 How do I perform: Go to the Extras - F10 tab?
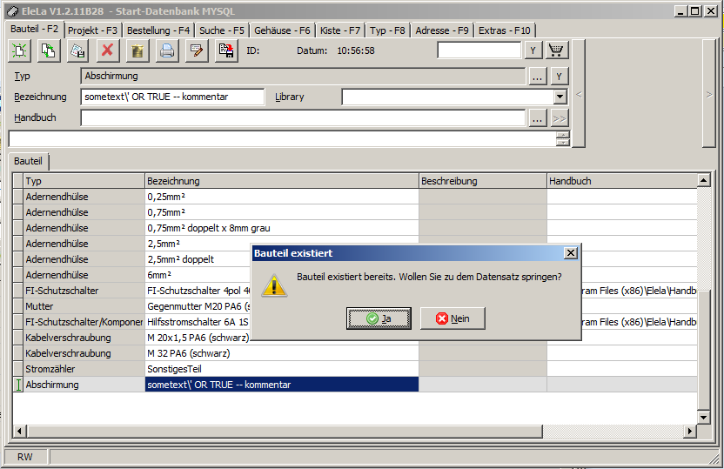(504, 30)
